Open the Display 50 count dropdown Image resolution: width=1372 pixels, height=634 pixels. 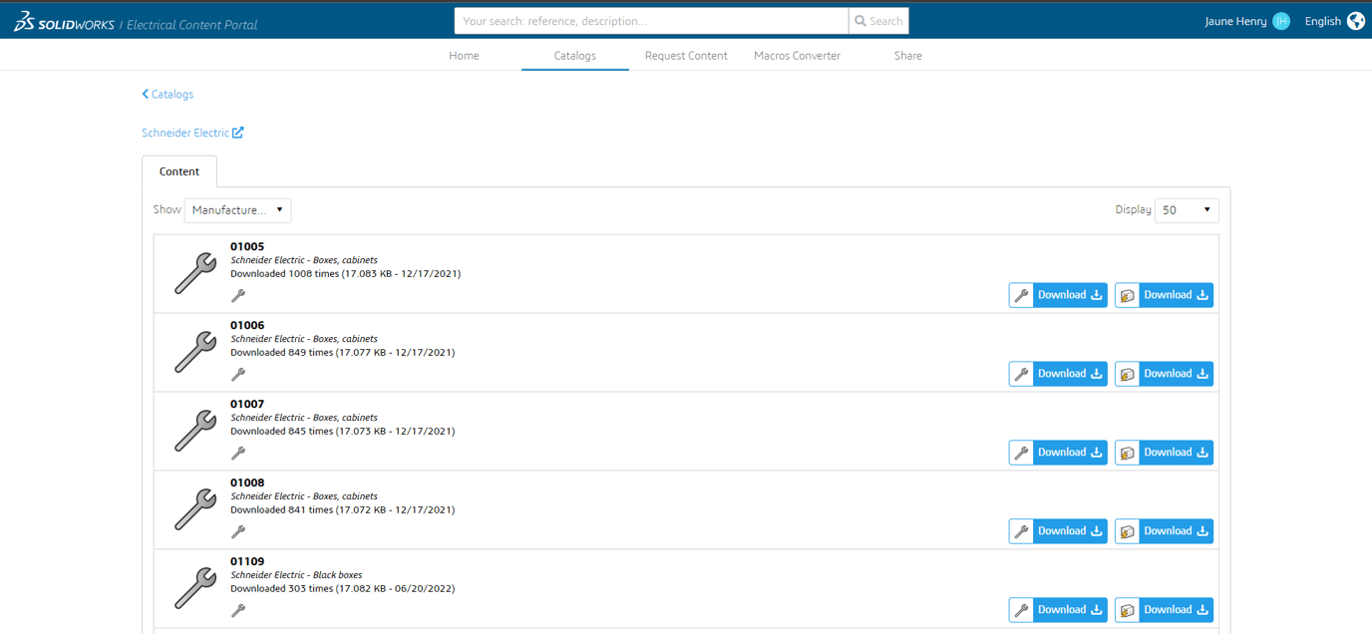[x=1186, y=210]
